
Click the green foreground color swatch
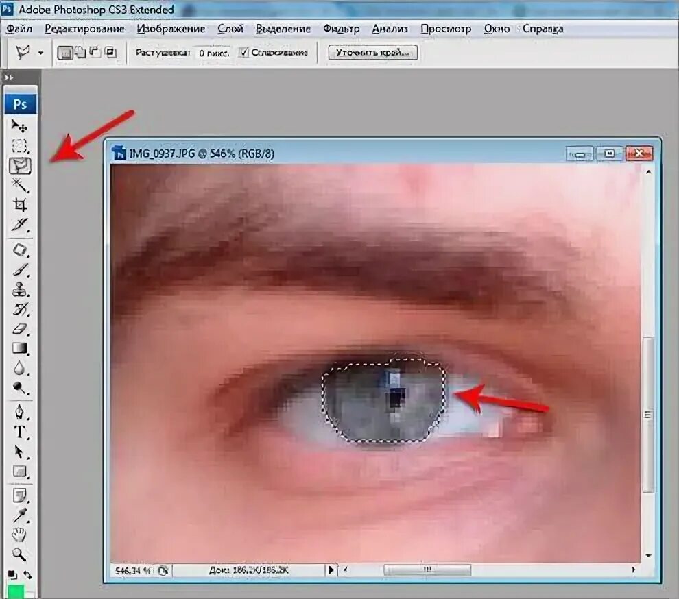16,591
